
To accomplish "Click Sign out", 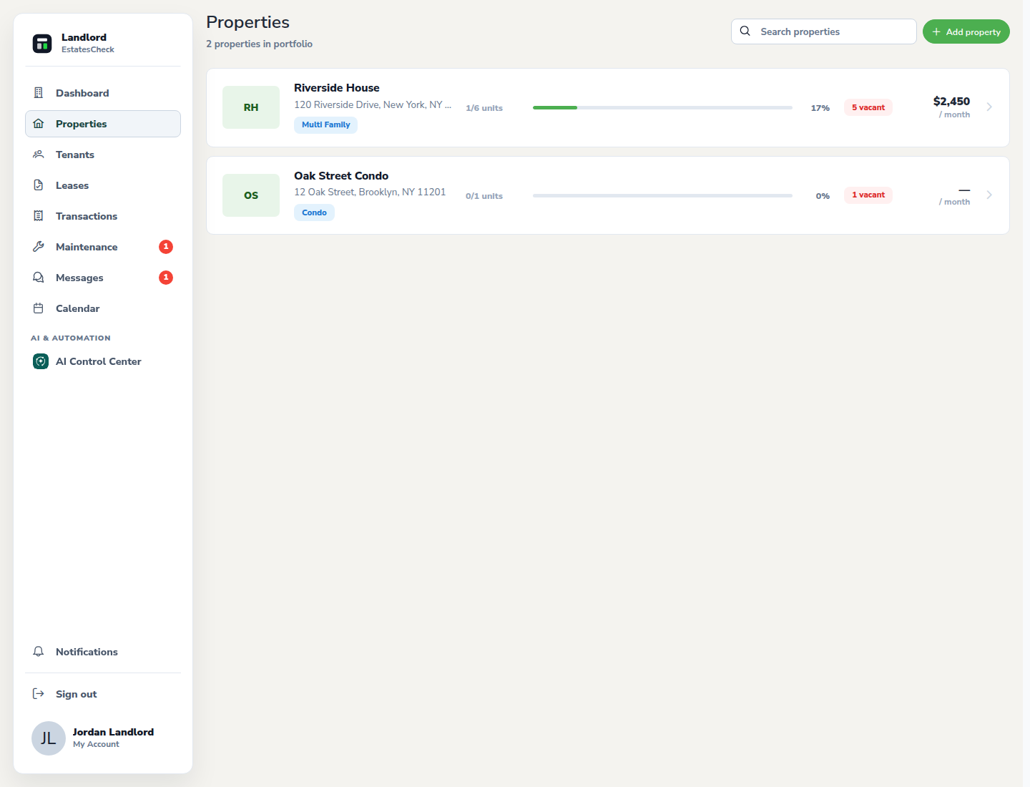I will (103, 694).
